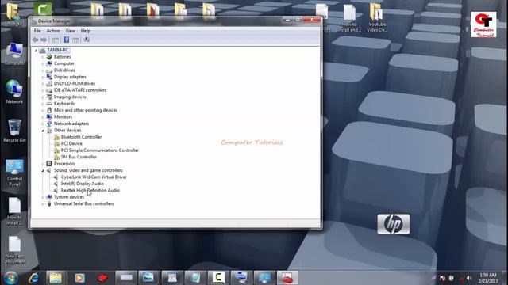Open the View menu
The width and height of the screenshot is (508, 285).
71,31
